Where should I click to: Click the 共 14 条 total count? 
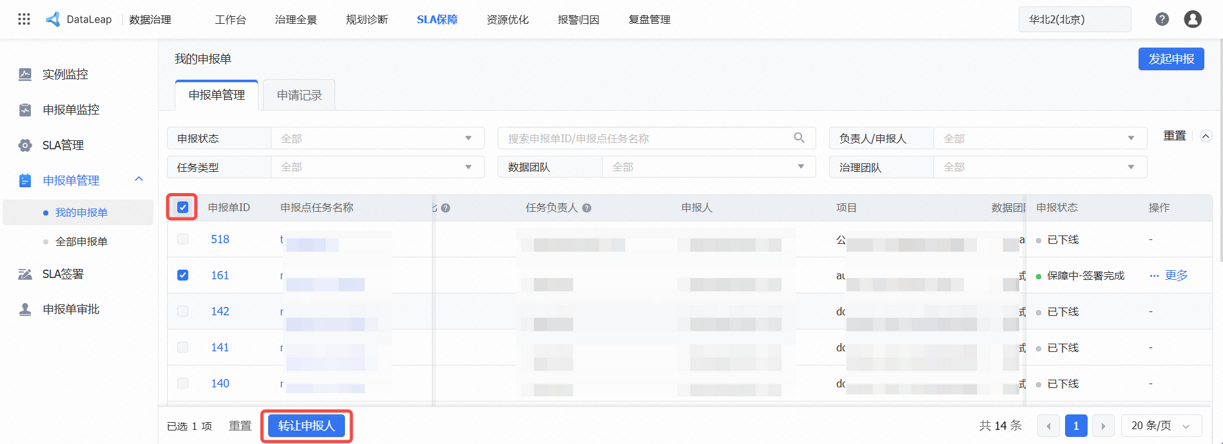pos(1000,425)
